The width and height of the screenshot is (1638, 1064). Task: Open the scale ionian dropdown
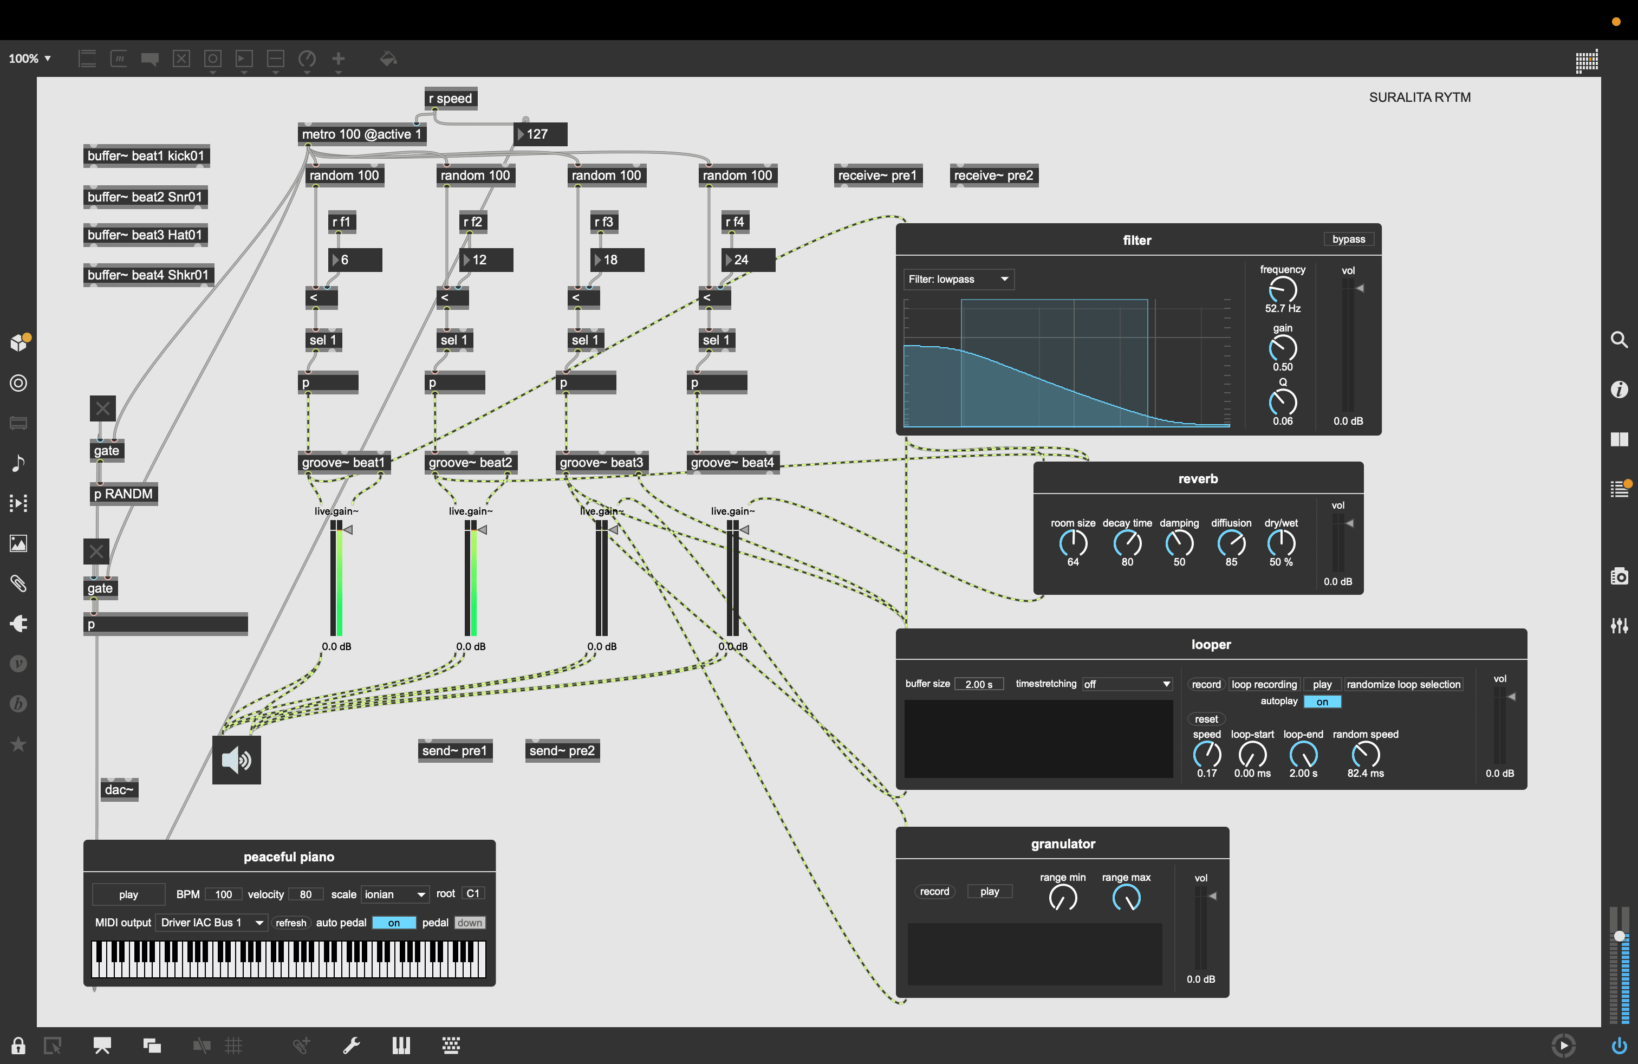tap(395, 894)
